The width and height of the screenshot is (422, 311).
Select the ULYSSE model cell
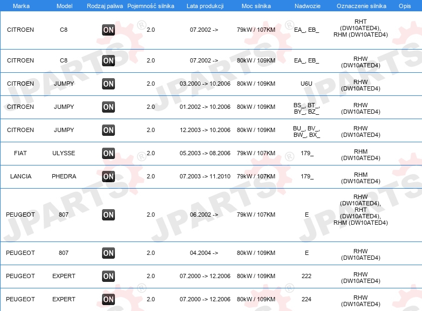(64, 153)
